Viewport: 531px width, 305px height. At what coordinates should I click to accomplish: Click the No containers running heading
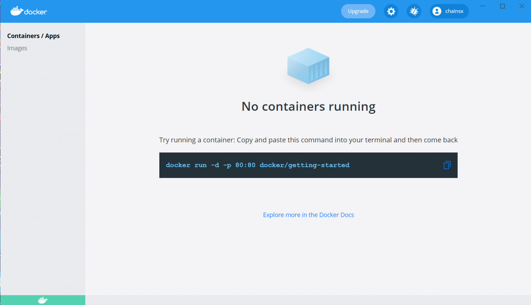[x=308, y=107]
